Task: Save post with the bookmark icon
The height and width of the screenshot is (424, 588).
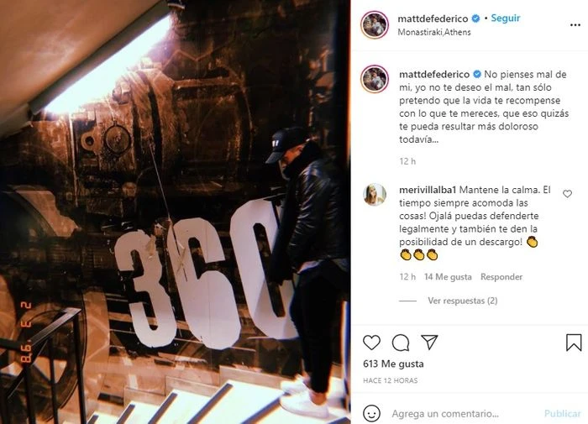Action: [574, 343]
